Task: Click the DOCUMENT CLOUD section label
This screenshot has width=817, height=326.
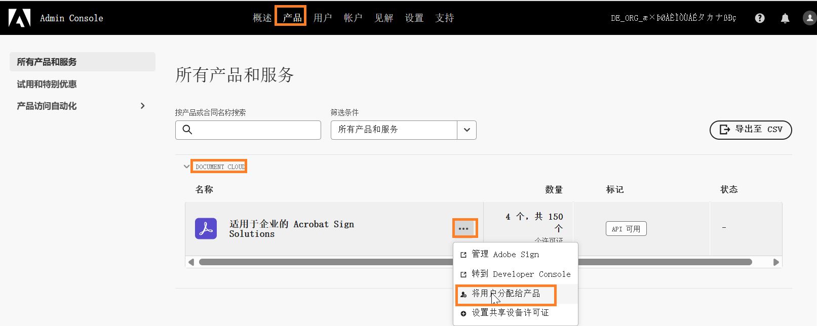Action: click(x=220, y=167)
